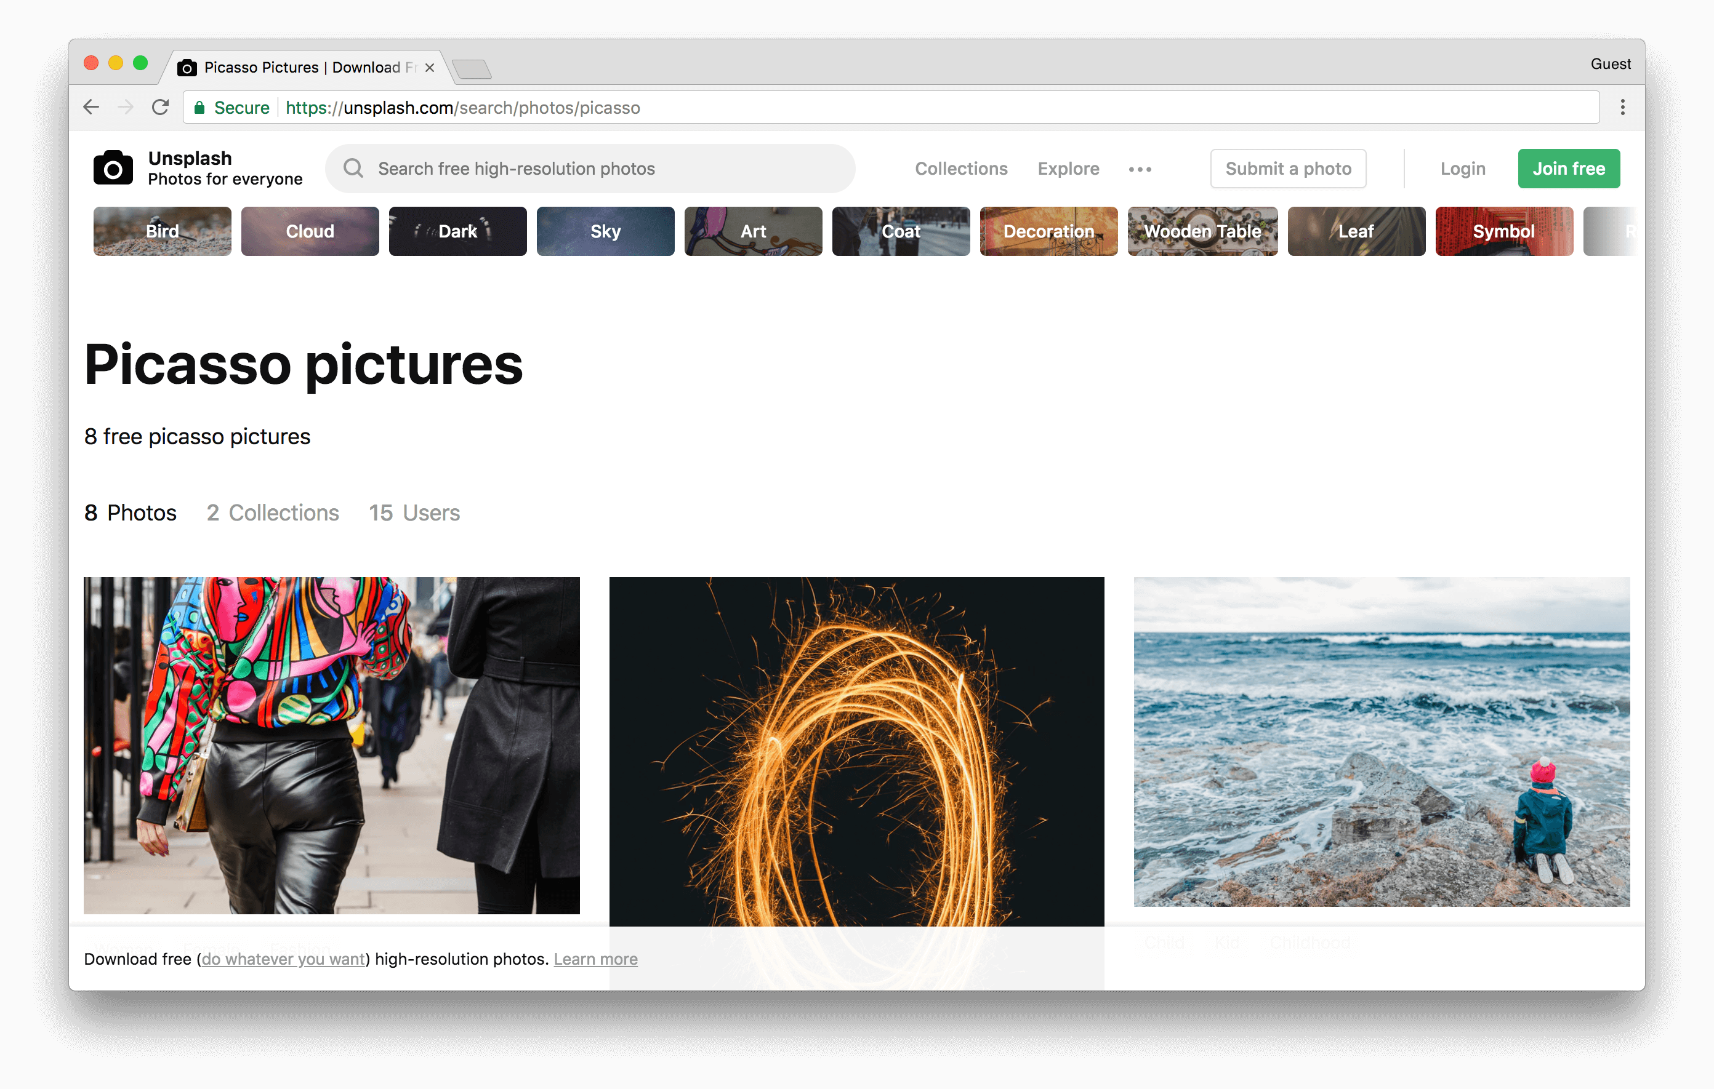Open the Collections nav link
Screen dimensions: 1714x1089
click(961, 169)
